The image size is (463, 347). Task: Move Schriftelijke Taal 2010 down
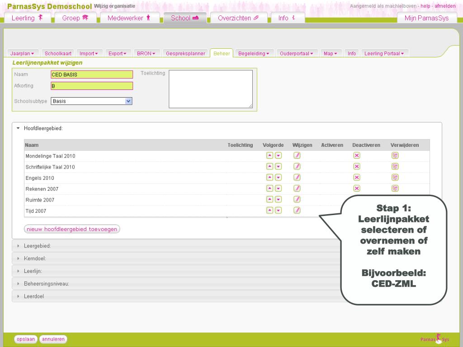click(x=278, y=166)
